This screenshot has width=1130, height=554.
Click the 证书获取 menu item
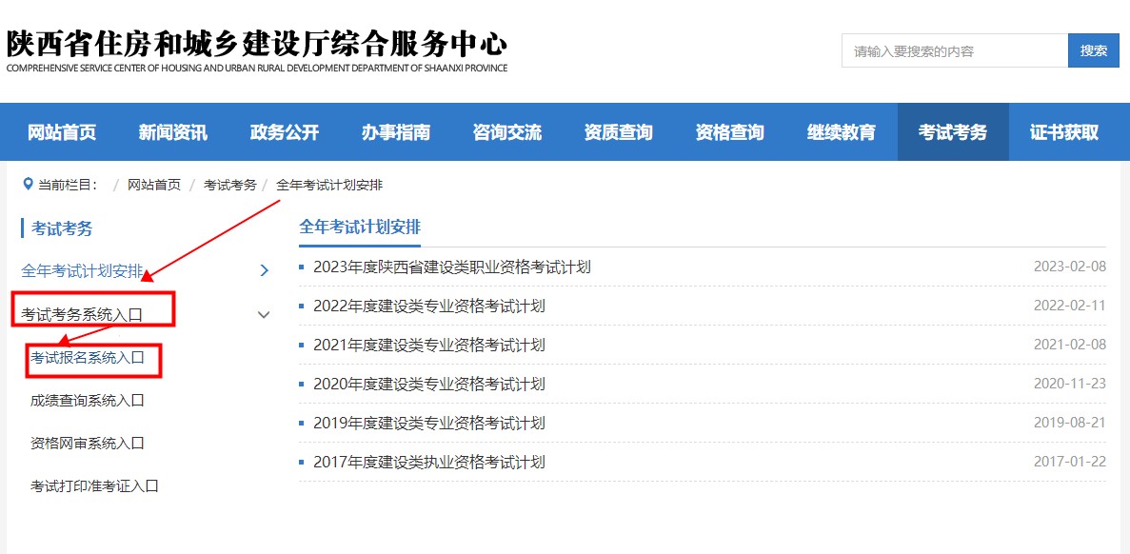(1064, 131)
